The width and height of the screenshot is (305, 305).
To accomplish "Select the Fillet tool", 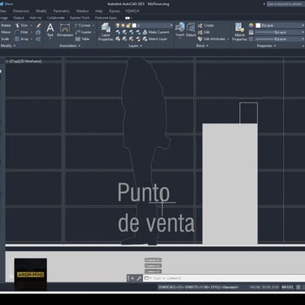I will point(22,32).
